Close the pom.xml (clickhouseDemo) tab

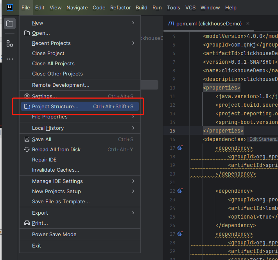click(248, 23)
